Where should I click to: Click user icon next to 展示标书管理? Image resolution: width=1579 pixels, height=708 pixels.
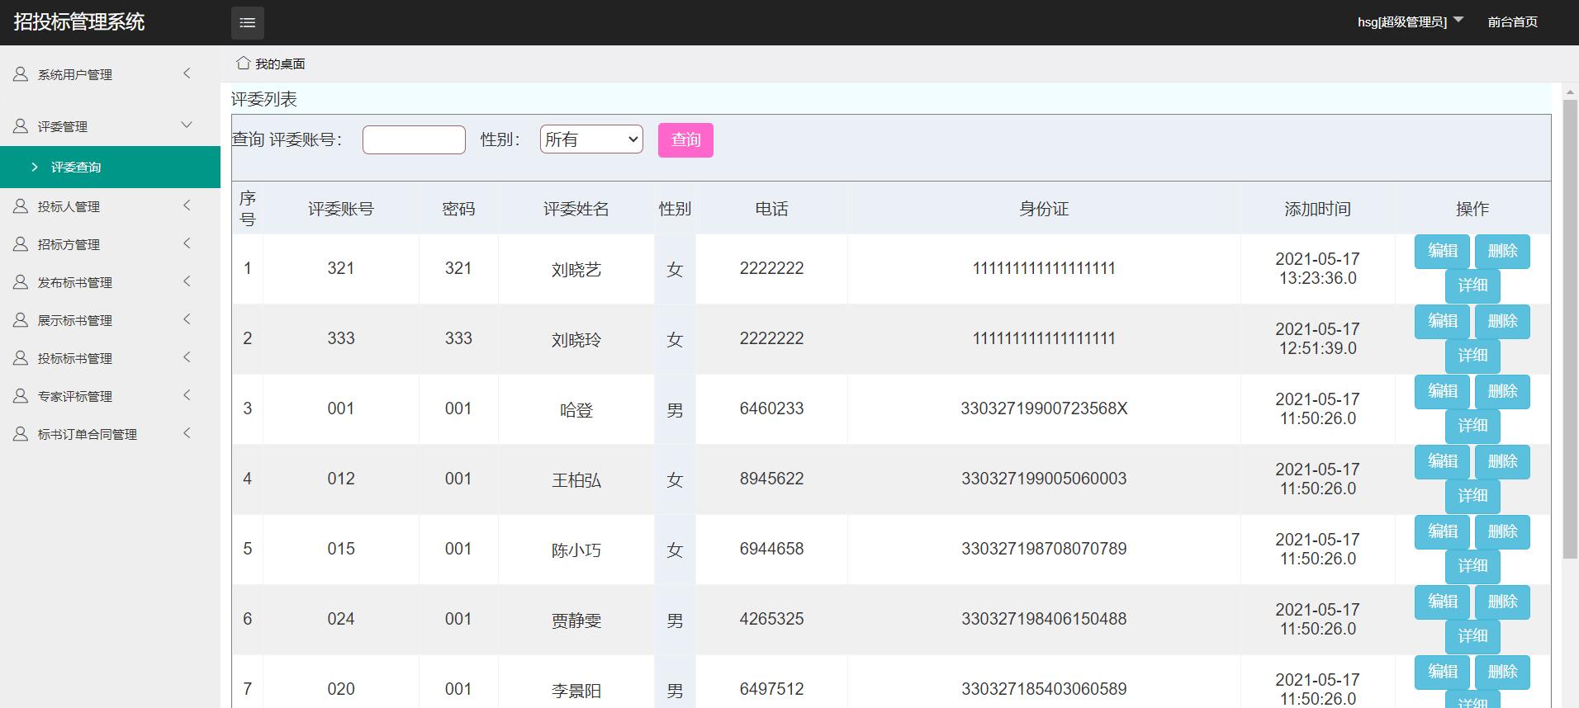(21, 320)
